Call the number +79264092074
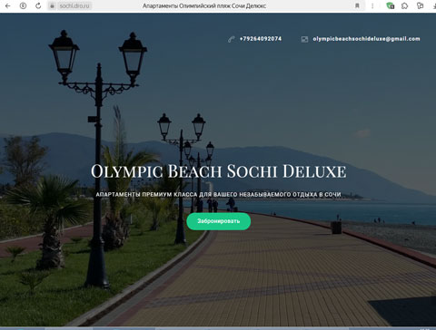This screenshot has height=330, width=436. 261,39
